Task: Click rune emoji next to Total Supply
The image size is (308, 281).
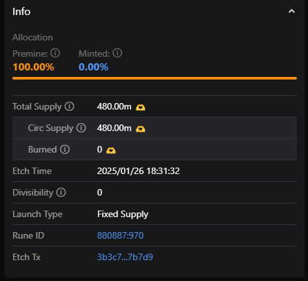Action: coord(140,108)
